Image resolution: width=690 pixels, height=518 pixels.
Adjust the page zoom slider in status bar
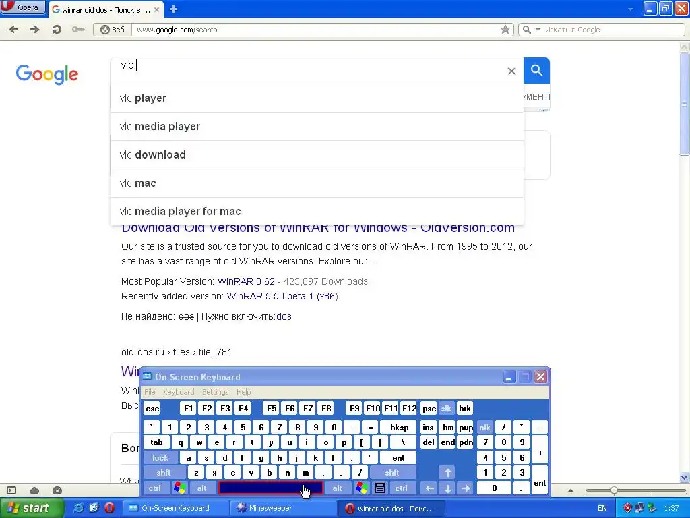614,490
